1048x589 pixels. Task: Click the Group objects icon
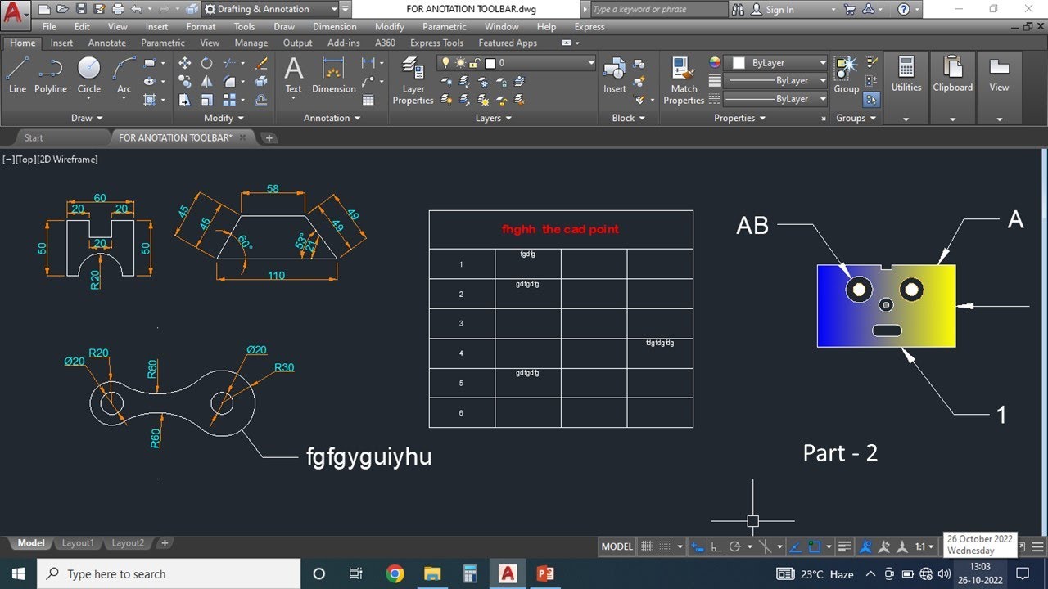coord(846,74)
